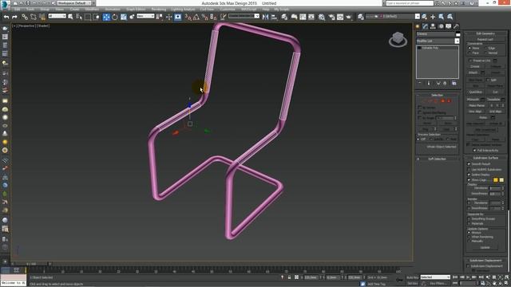This screenshot has width=511, height=287.
Task: Open the Rendering menu
Action: click(159, 10)
